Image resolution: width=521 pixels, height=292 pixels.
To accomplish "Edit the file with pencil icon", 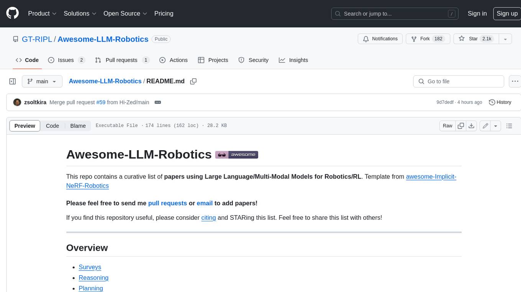I will [x=485, y=126].
